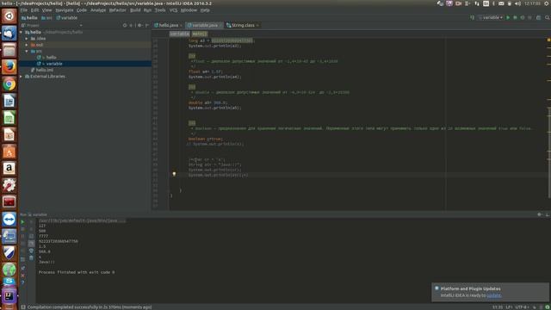Expand External Libraries node
Screen dimensions: 551x310
[x=21, y=77]
